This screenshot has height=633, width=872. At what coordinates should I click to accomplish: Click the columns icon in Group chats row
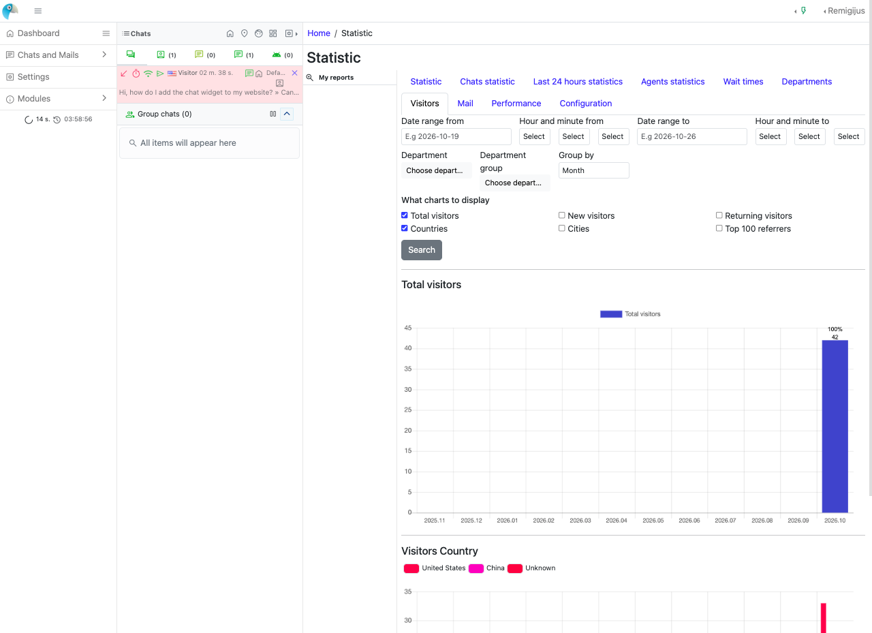[273, 114]
